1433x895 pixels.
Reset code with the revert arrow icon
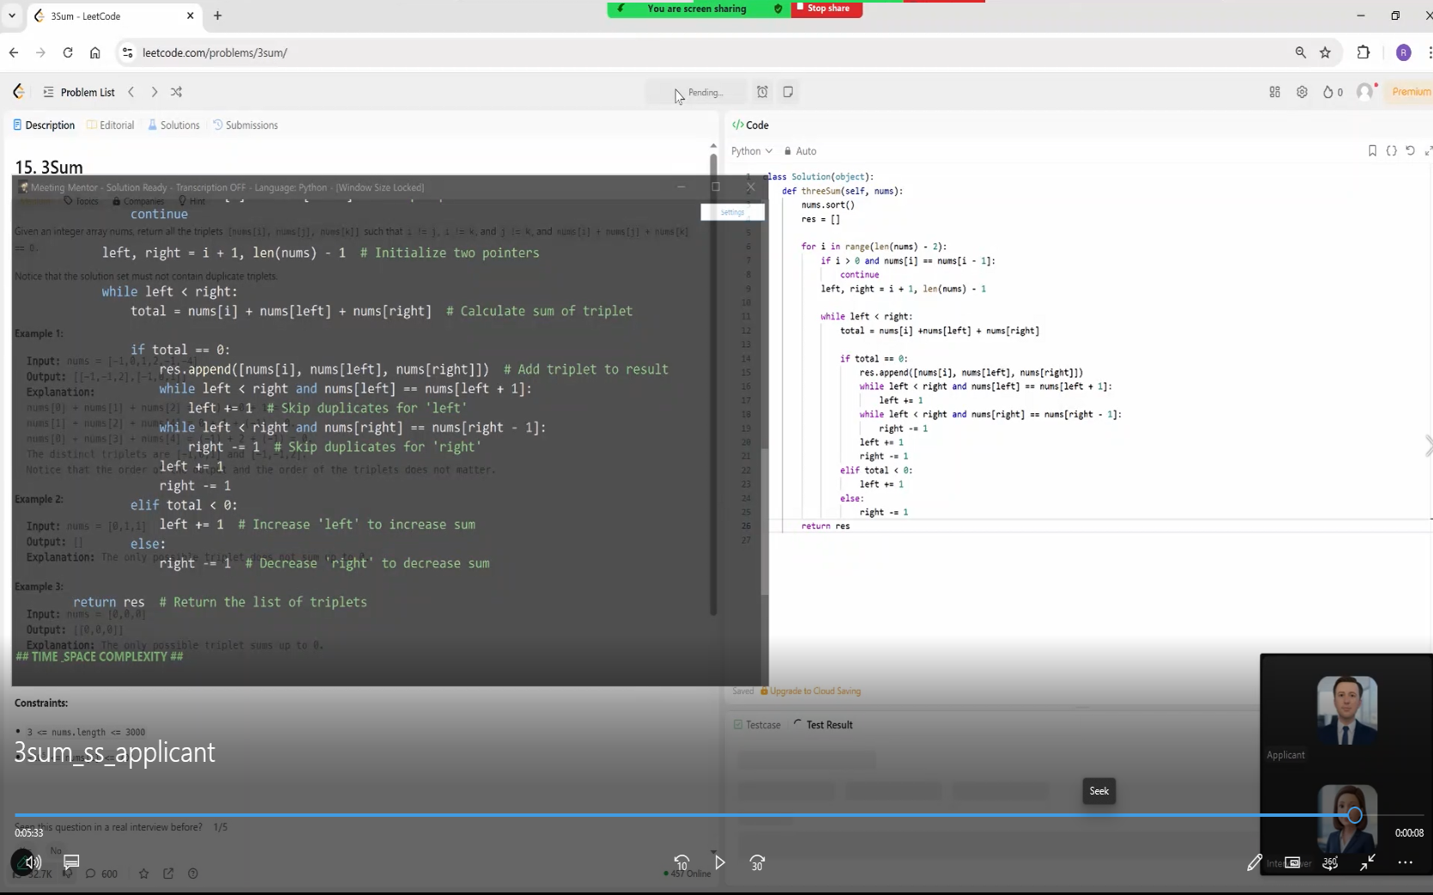[1410, 150]
